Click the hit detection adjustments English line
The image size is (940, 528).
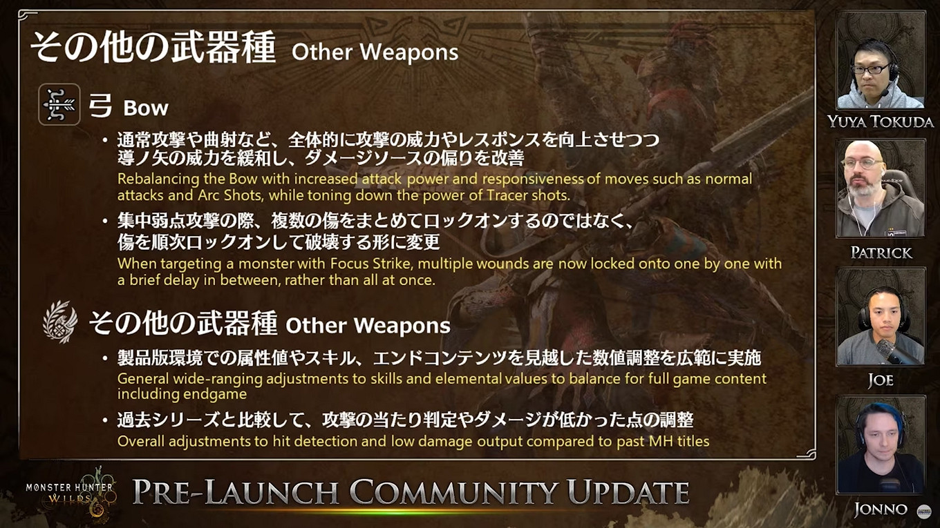pyautogui.click(x=413, y=440)
